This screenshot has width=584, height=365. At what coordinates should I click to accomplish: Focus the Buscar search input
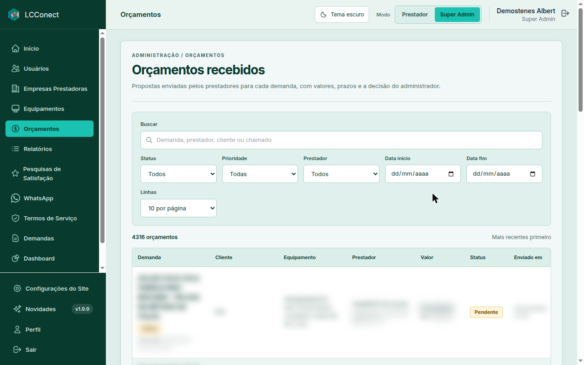point(341,140)
